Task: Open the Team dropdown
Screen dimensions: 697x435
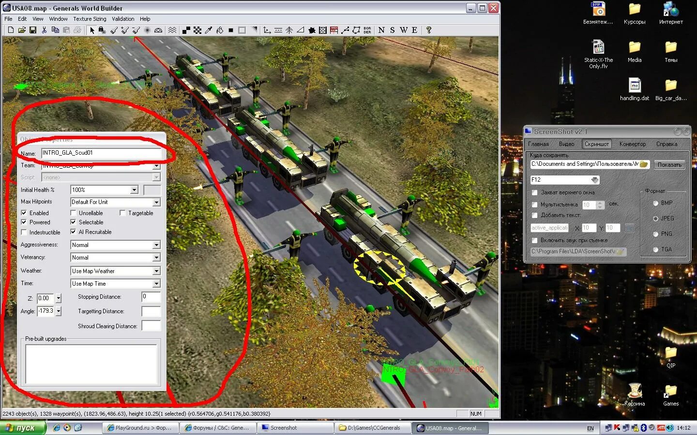Action: (156, 165)
